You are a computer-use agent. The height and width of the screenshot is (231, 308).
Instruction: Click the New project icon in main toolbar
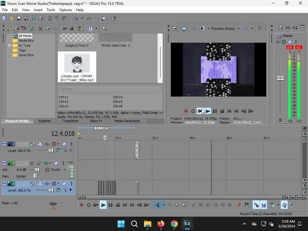[4, 18]
